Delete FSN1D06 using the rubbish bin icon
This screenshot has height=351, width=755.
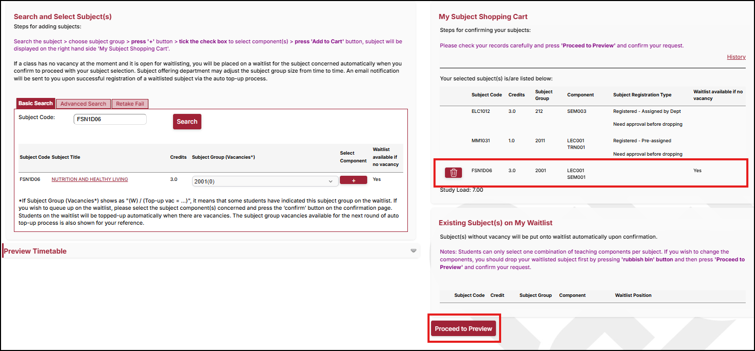point(453,173)
